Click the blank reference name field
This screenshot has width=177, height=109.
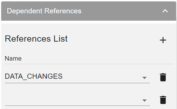(x=77, y=100)
